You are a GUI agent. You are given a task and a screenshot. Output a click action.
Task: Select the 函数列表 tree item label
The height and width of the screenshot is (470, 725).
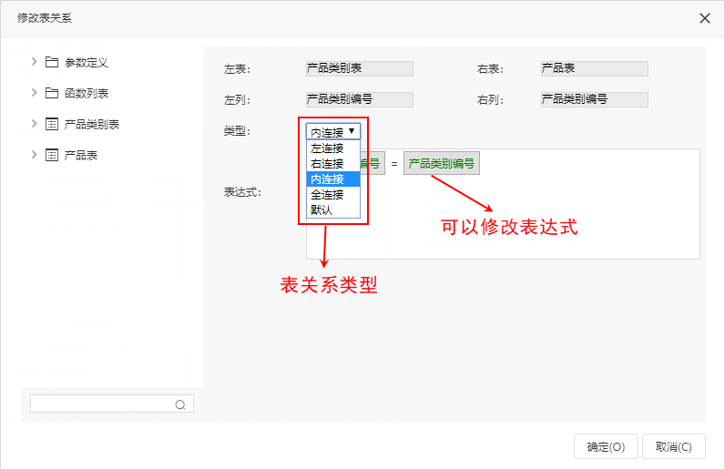(87, 94)
